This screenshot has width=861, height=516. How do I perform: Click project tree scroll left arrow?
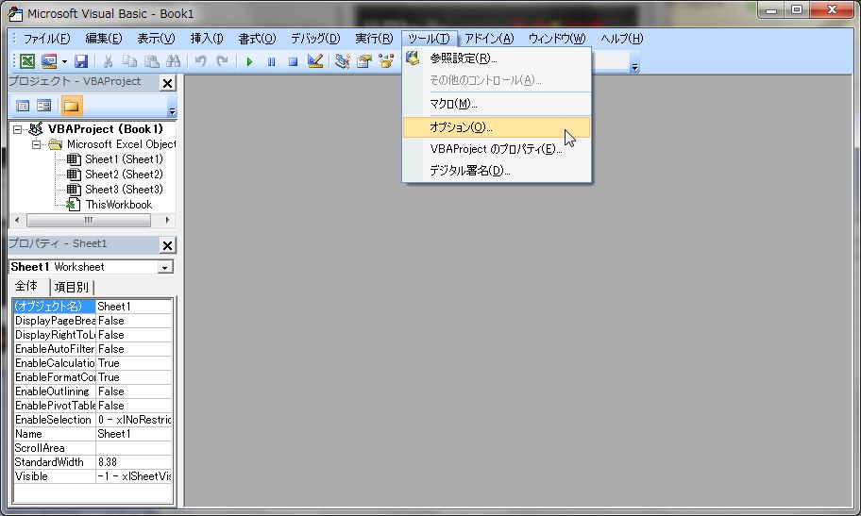tap(17, 220)
